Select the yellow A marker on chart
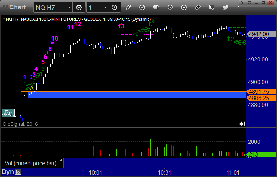Viewport: 277px width, 177px height. coord(32,88)
